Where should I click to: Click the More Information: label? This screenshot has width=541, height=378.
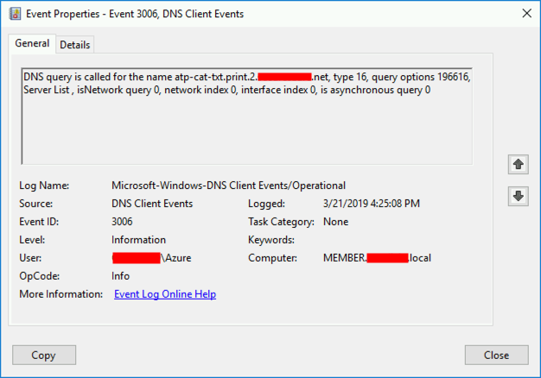(x=61, y=294)
